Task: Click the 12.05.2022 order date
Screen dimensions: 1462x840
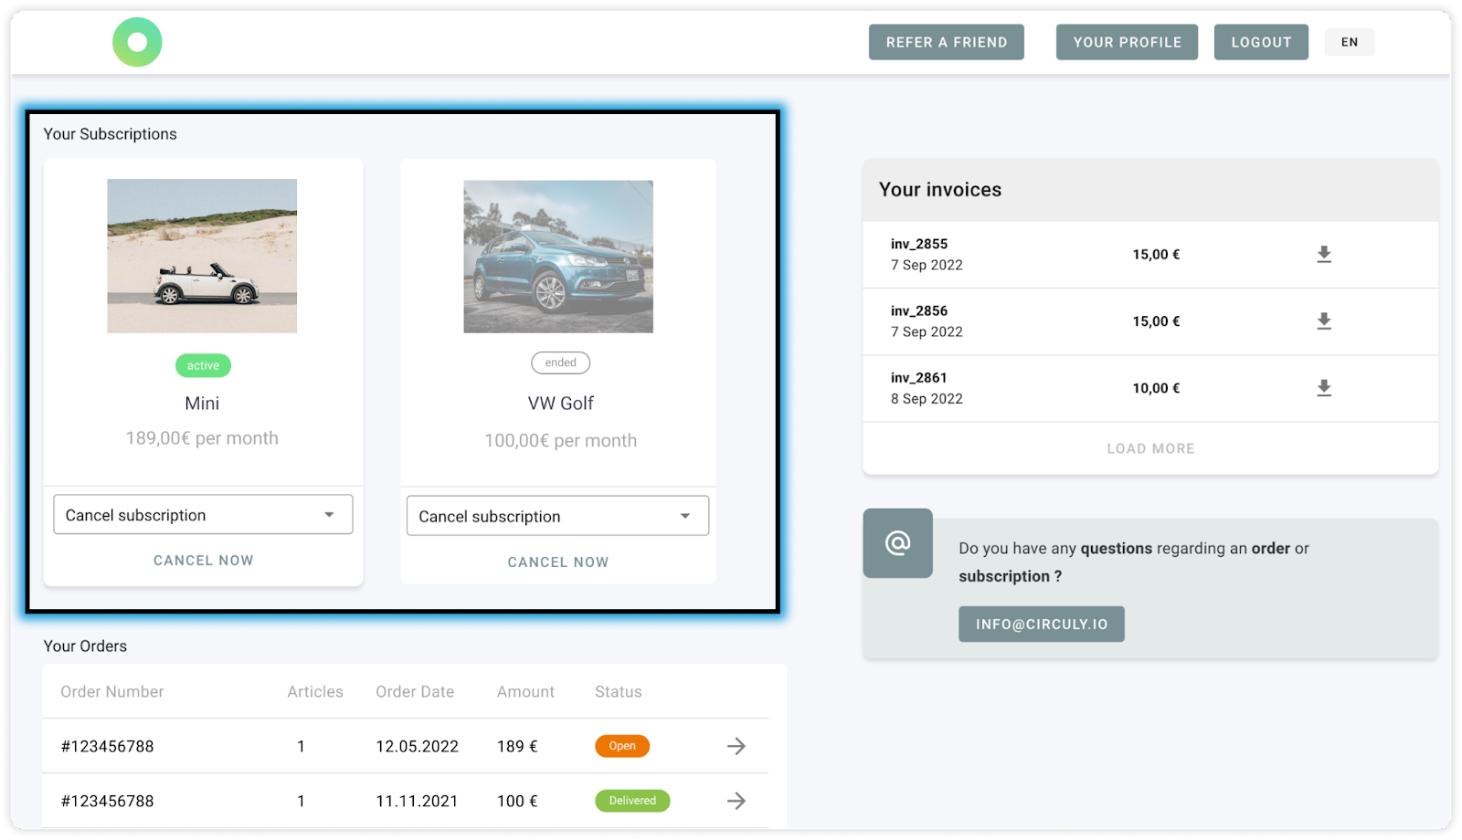Action: click(417, 746)
